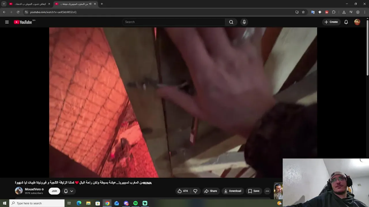The height and width of the screenshot is (207, 369).
Task: Open the Windows Start menu
Action: (x=4, y=203)
